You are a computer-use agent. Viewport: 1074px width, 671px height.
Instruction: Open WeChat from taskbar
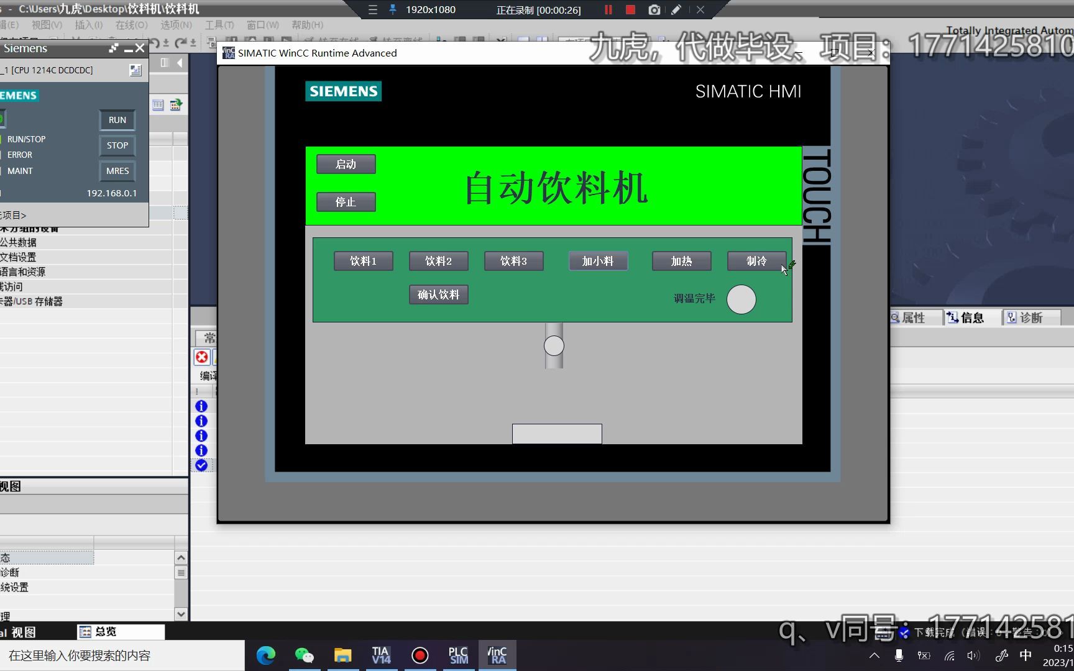point(305,655)
